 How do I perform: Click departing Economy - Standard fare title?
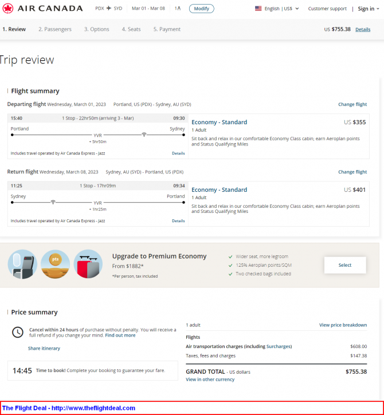[219, 122]
